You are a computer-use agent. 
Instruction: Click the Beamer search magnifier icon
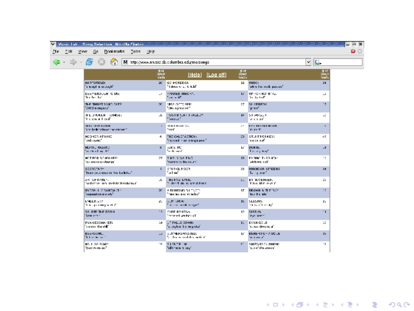[x=399, y=305]
